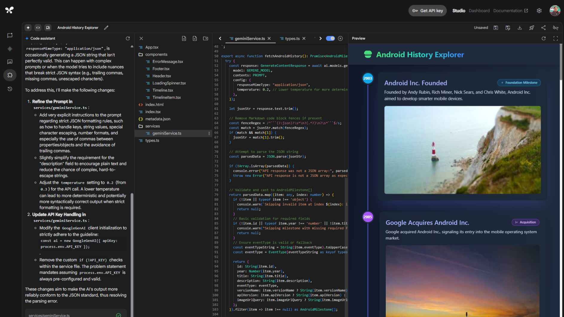This screenshot has height=317, width=564.
Task: Go to the Dashboard page
Action: pyautogui.click(x=479, y=10)
